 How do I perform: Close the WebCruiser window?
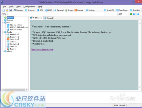[x=139, y=2]
